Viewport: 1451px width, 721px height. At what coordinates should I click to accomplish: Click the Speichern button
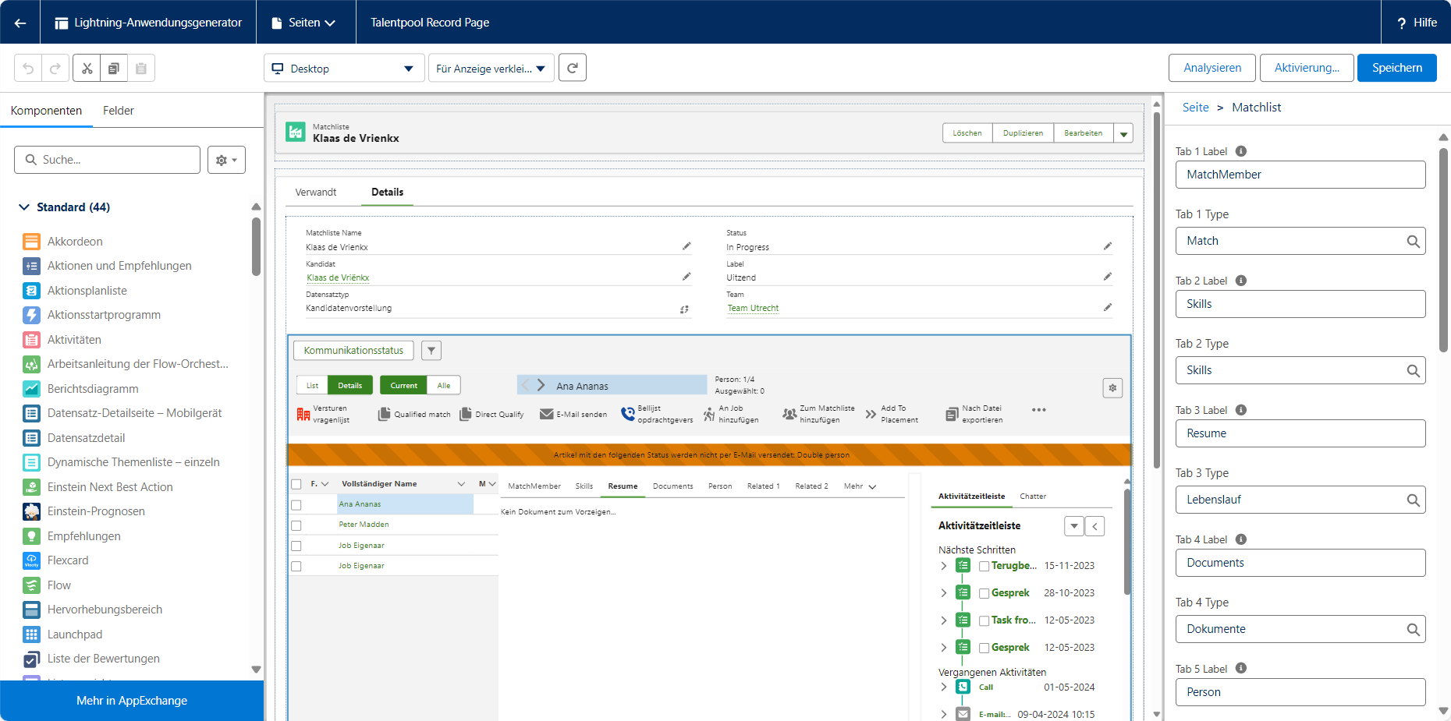(1396, 68)
